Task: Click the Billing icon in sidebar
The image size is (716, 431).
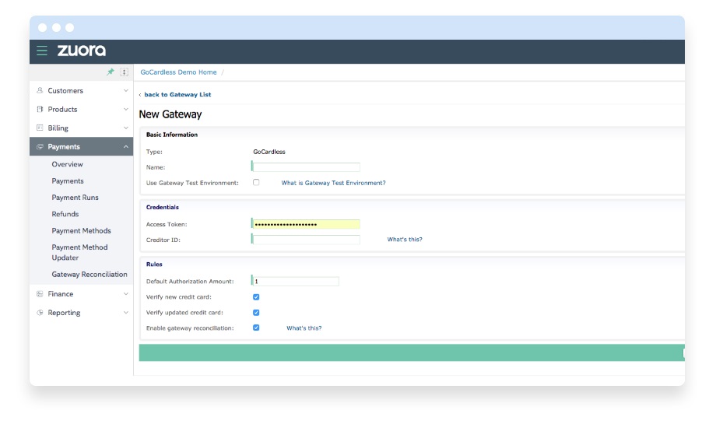Action: tap(40, 128)
